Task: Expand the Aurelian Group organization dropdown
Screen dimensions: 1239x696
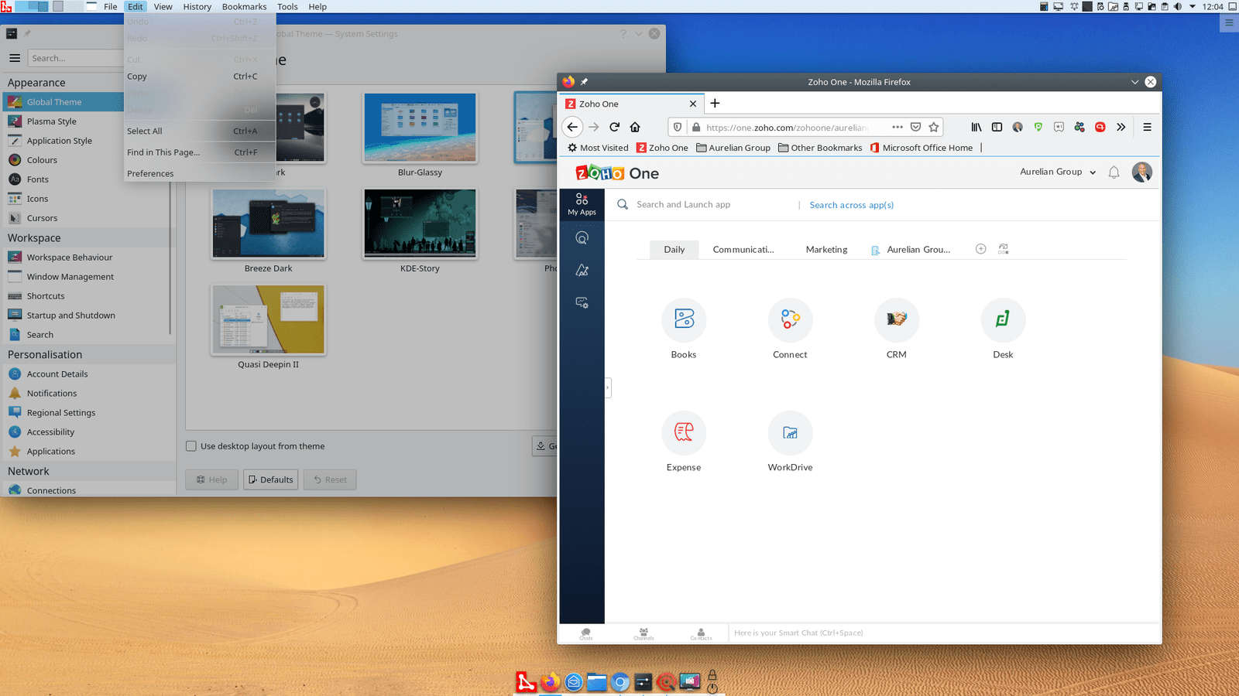Action: click(1058, 172)
